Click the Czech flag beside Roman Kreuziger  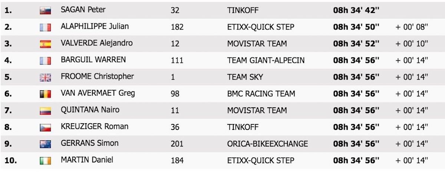coord(45,128)
